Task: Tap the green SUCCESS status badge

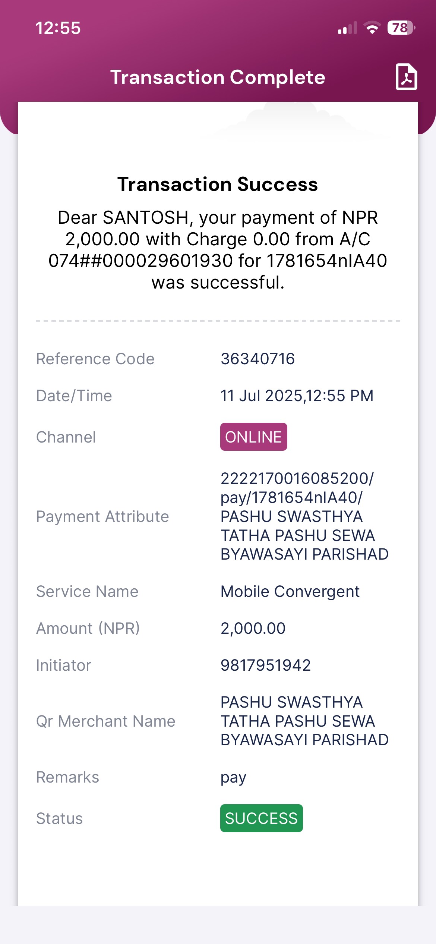Action: [x=261, y=818]
